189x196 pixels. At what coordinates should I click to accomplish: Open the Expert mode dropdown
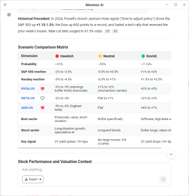pos(33,179)
